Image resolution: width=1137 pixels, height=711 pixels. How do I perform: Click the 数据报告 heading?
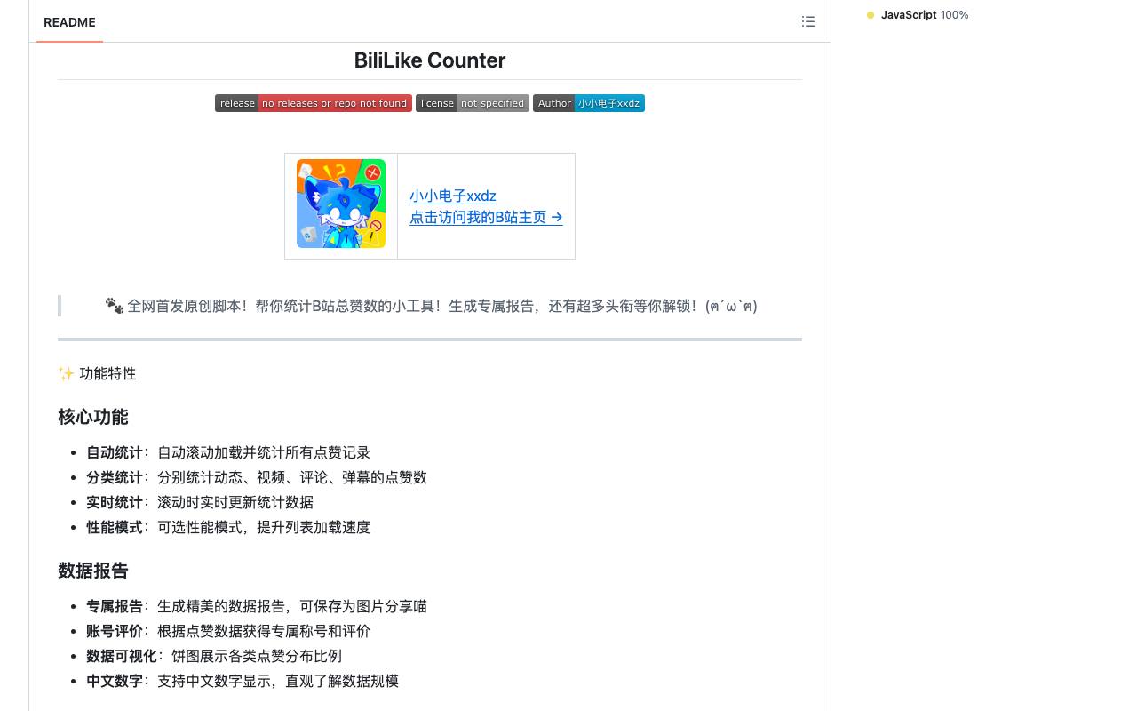click(93, 571)
